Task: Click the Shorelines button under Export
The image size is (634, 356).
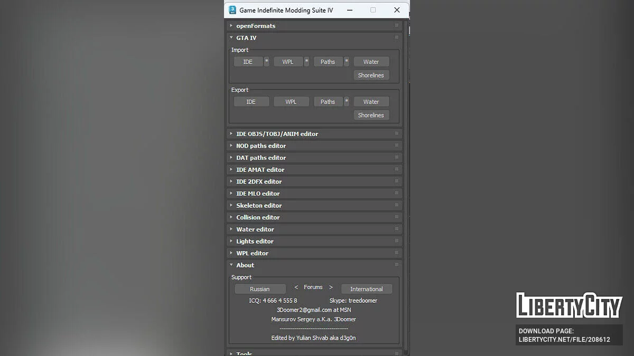Action: (x=371, y=115)
